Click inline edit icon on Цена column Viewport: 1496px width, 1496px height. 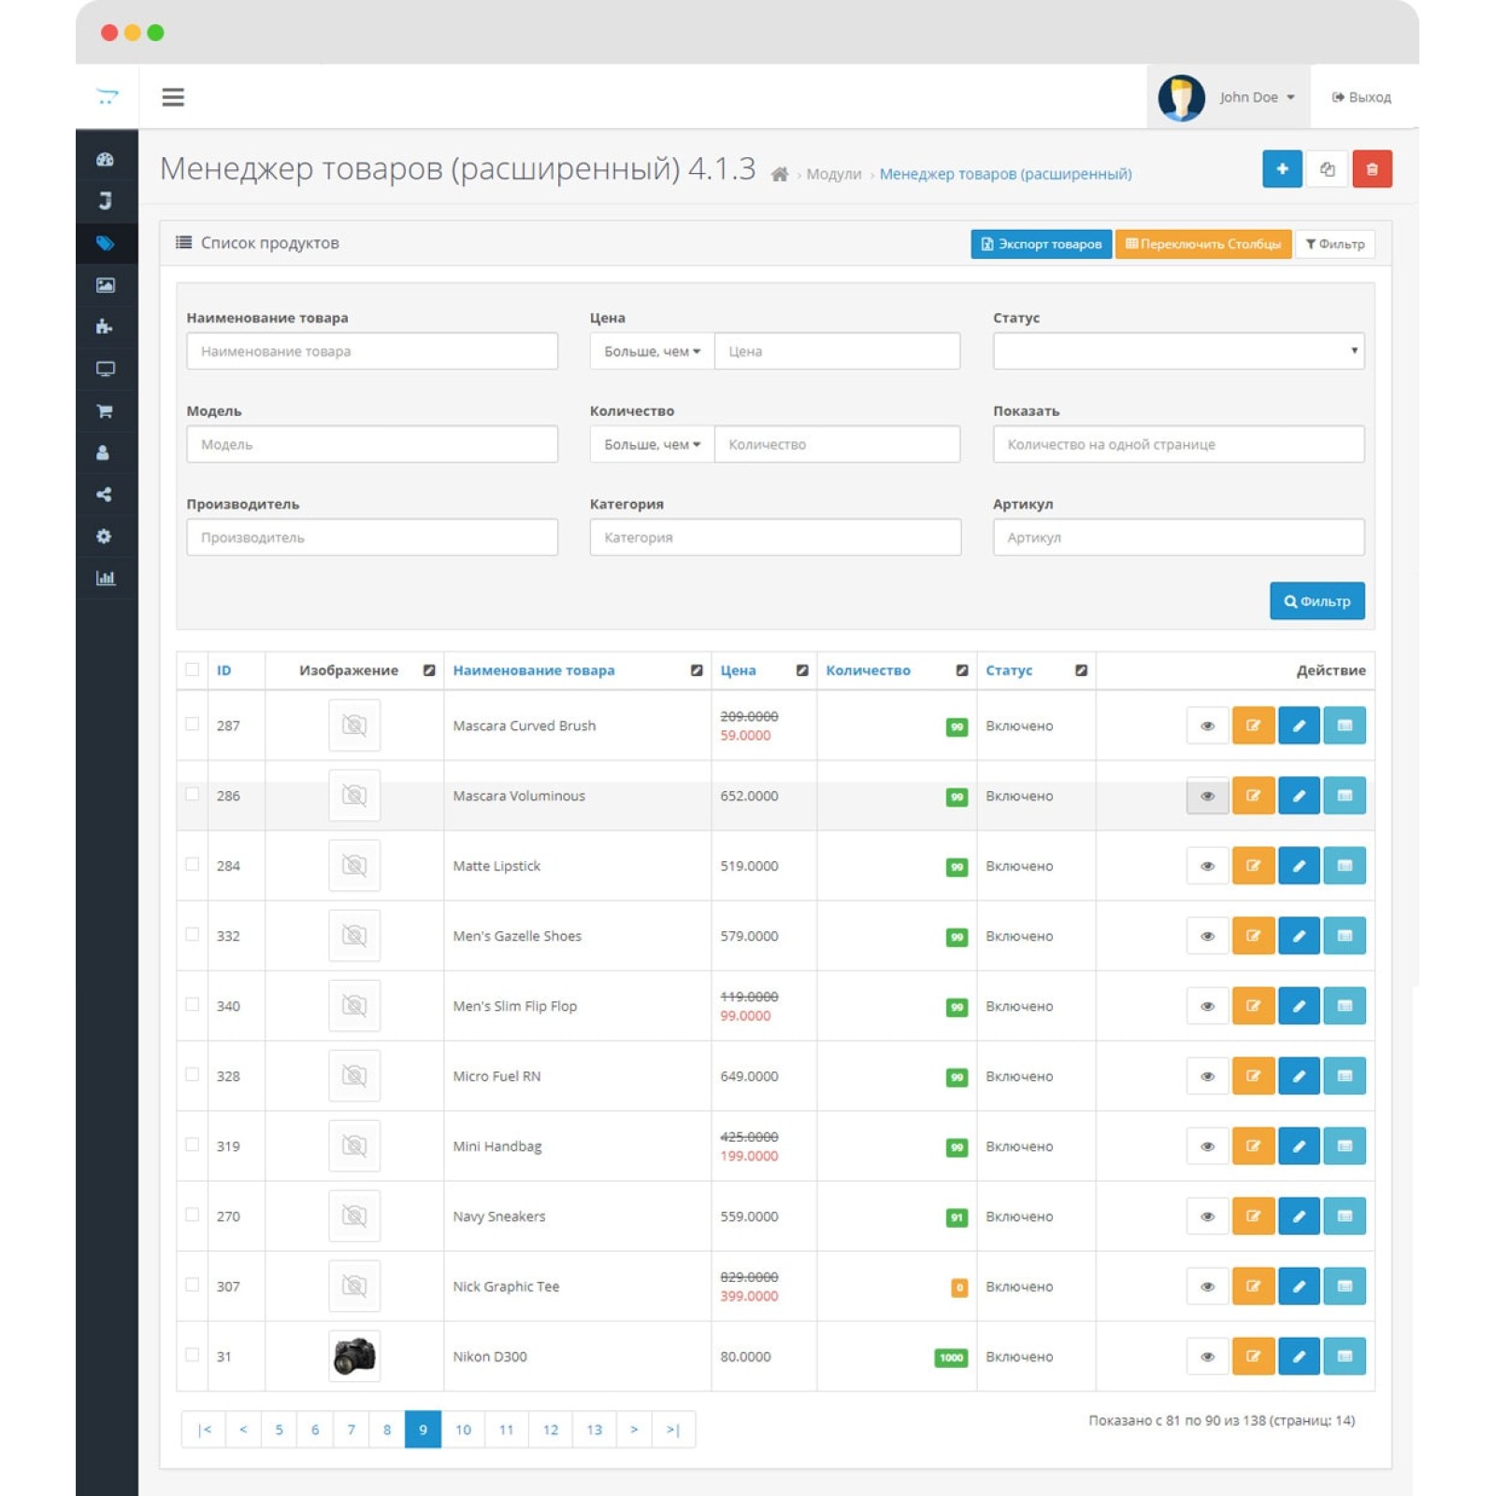tap(802, 670)
